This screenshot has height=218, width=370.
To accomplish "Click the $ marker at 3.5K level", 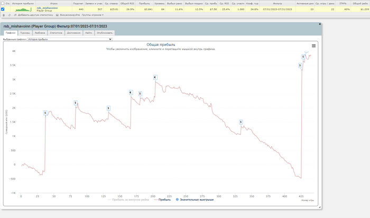I will click(300, 65).
